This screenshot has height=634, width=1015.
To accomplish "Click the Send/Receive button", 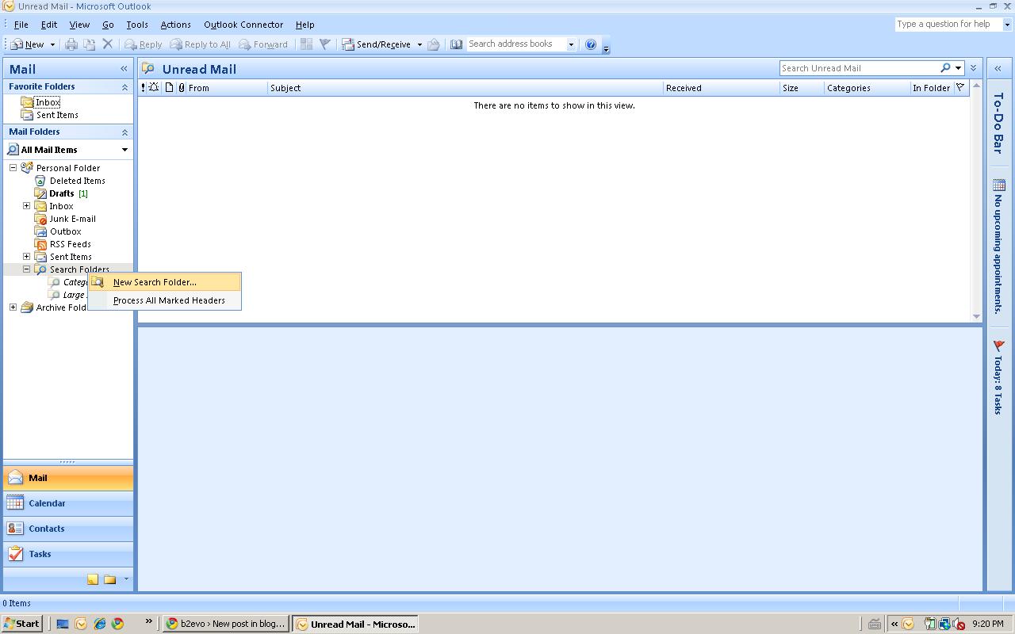I will pyautogui.click(x=377, y=44).
